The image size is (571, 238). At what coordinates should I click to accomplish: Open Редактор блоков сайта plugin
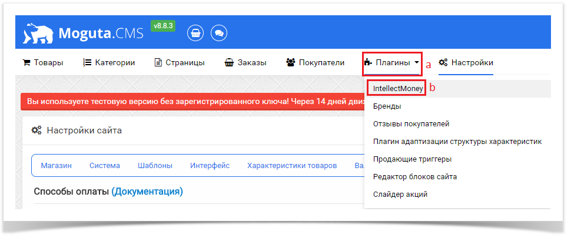point(414,176)
